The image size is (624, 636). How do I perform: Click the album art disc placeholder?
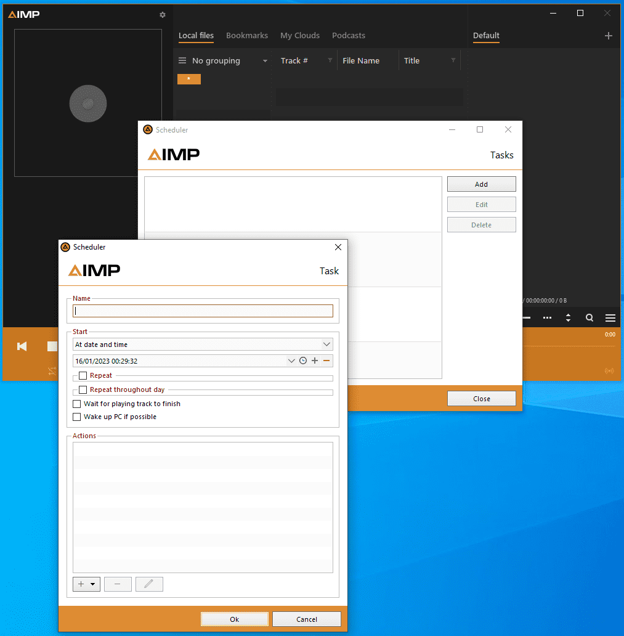(x=88, y=104)
